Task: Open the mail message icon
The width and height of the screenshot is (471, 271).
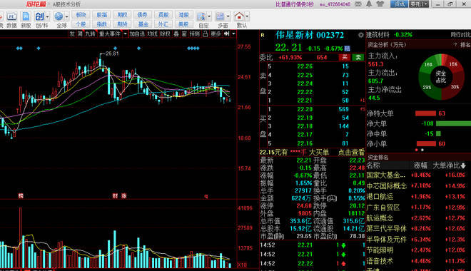Action: [358, 4]
